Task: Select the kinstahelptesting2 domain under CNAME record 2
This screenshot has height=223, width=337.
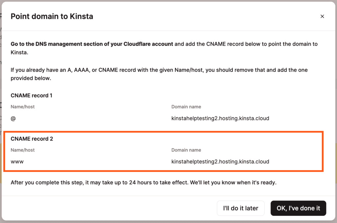Action: click(x=220, y=162)
